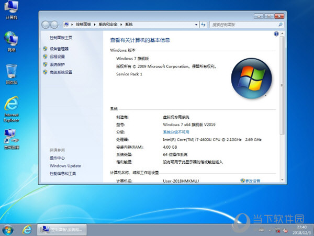Click the Back navigation arrow

(x=46, y=25)
